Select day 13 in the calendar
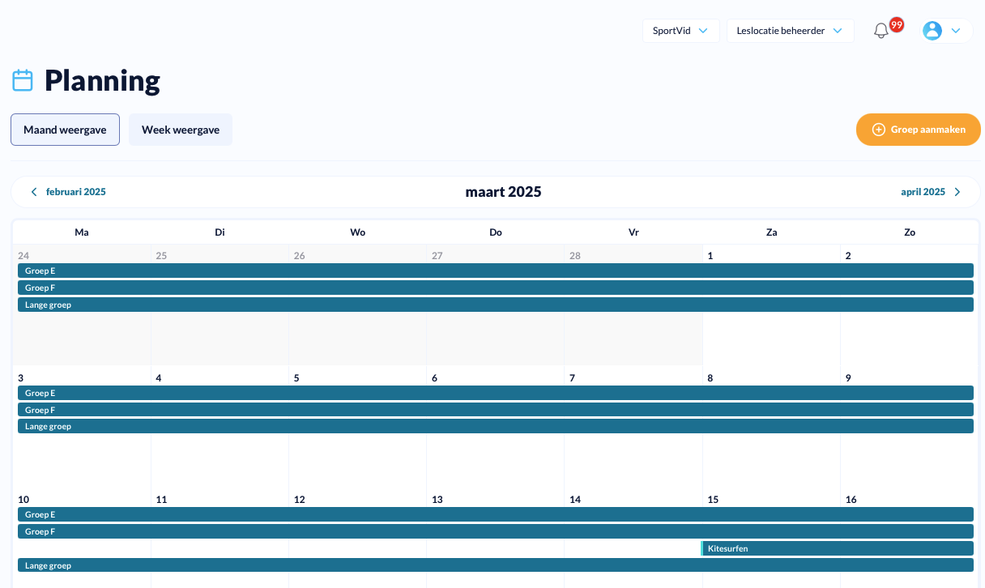 coord(437,500)
